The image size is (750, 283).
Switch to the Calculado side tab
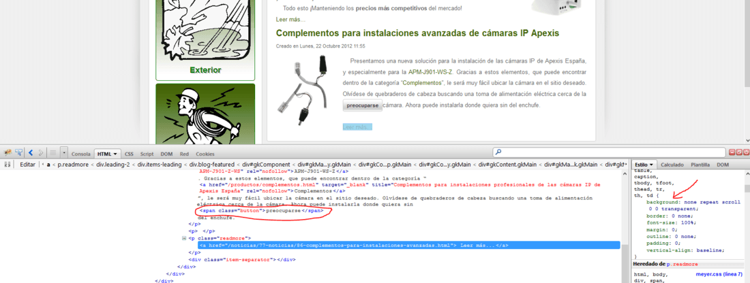[x=672, y=164]
